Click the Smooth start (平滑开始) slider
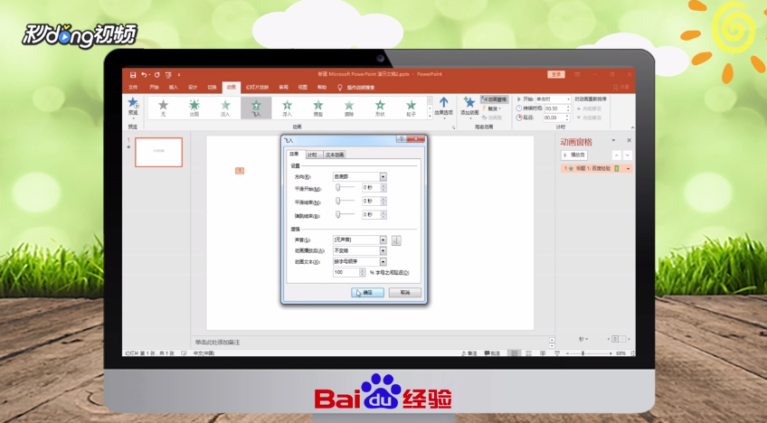 tap(345, 188)
